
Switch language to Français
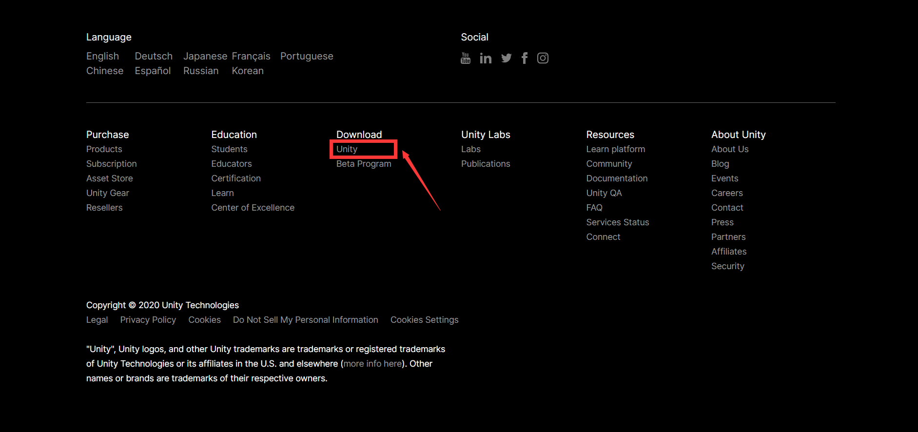pos(251,56)
